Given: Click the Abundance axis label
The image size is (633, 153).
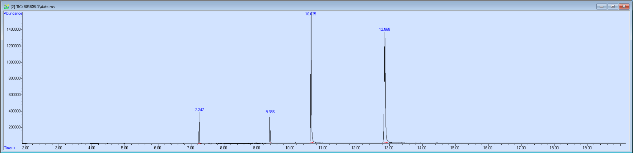Looking at the screenshot, I should (13, 14).
